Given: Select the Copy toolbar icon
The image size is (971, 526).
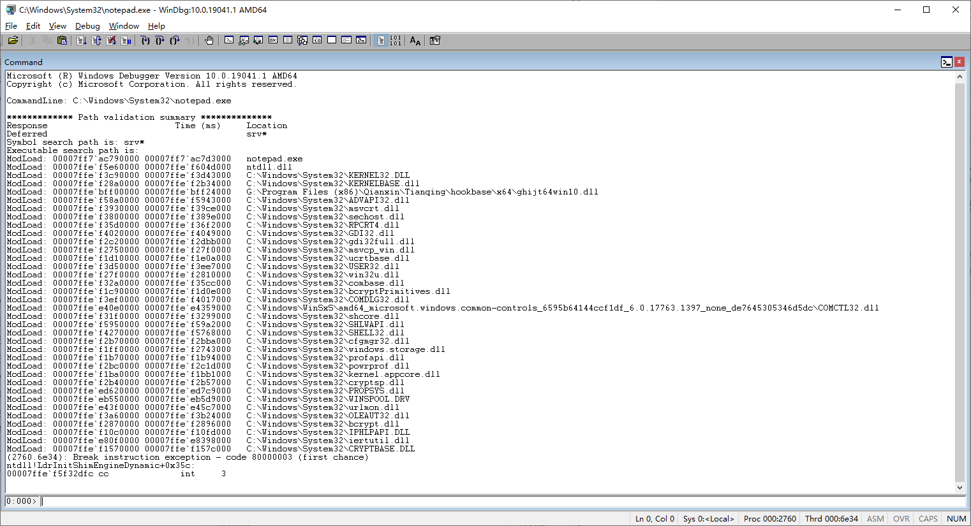Looking at the screenshot, I should click(x=47, y=40).
